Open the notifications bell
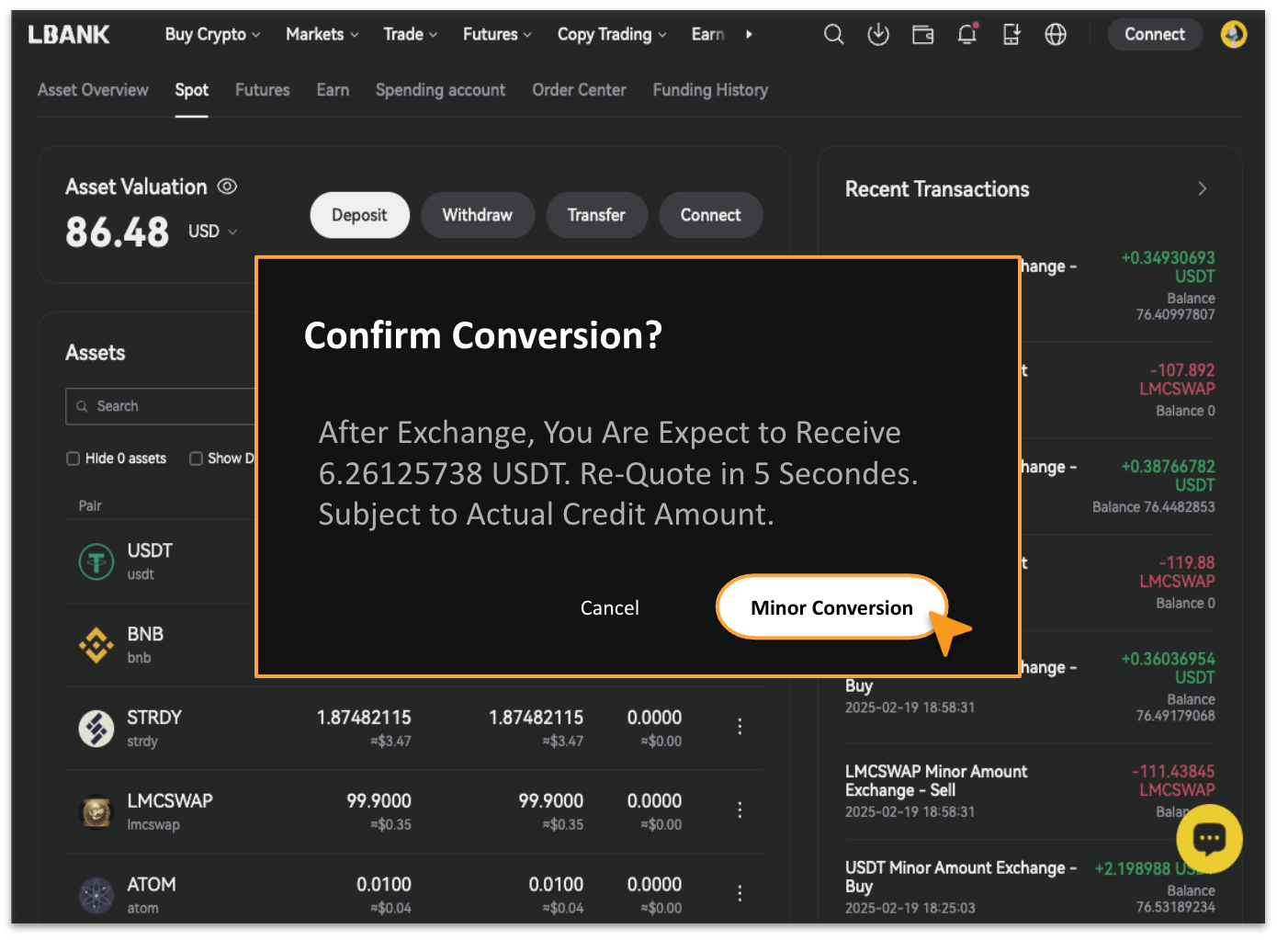 [x=966, y=35]
